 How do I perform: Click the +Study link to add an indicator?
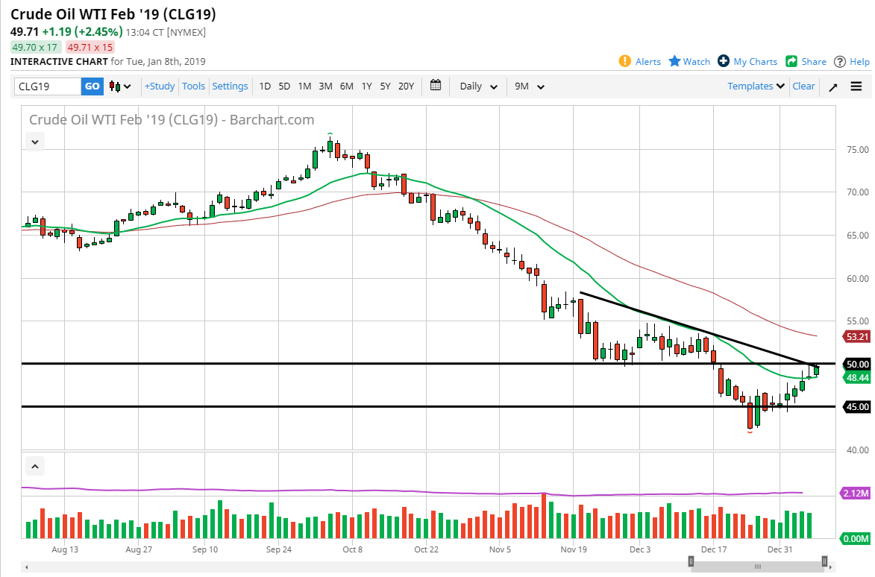pos(159,86)
